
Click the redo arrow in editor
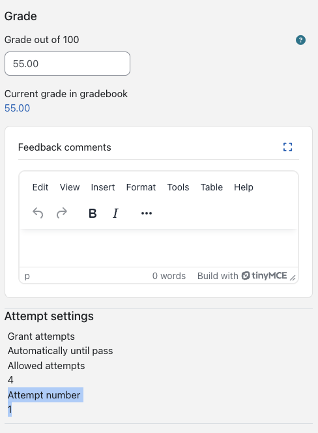coord(62,213)
